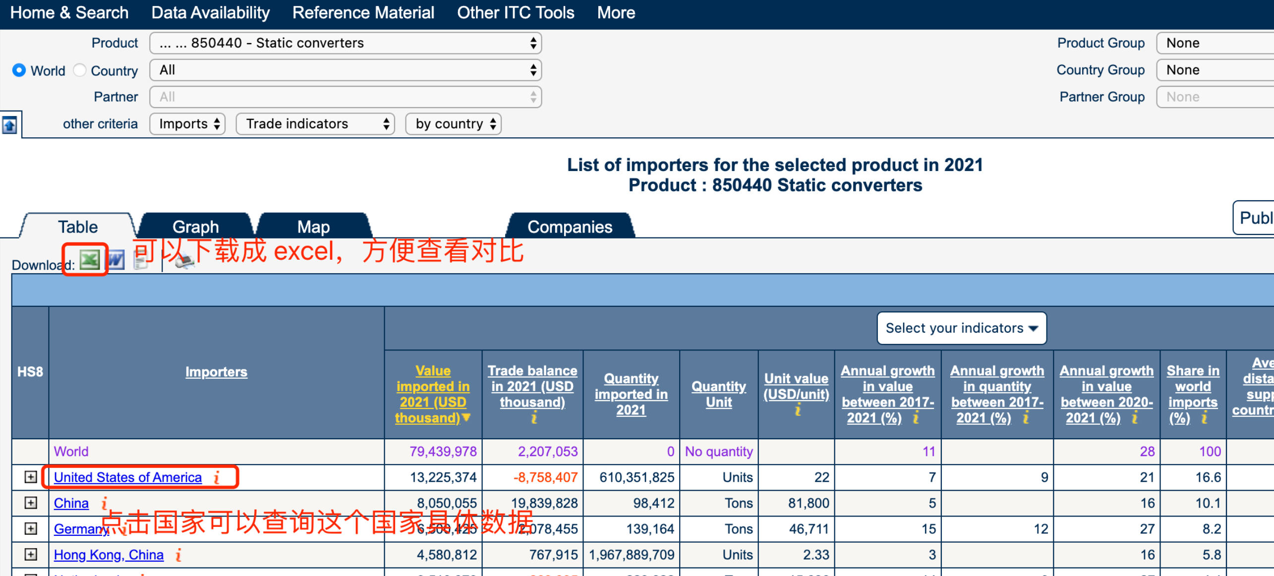This screenshot has height=576, width=1274.
Task: Show info for Annual growth in quantity 2017-2021
Action: click(1026, 418)
